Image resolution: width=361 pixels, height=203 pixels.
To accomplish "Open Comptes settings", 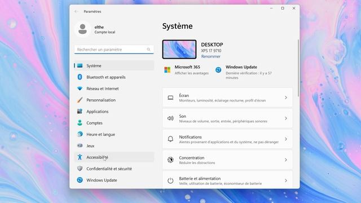I will pyautogui.click(x=114, y=123).
